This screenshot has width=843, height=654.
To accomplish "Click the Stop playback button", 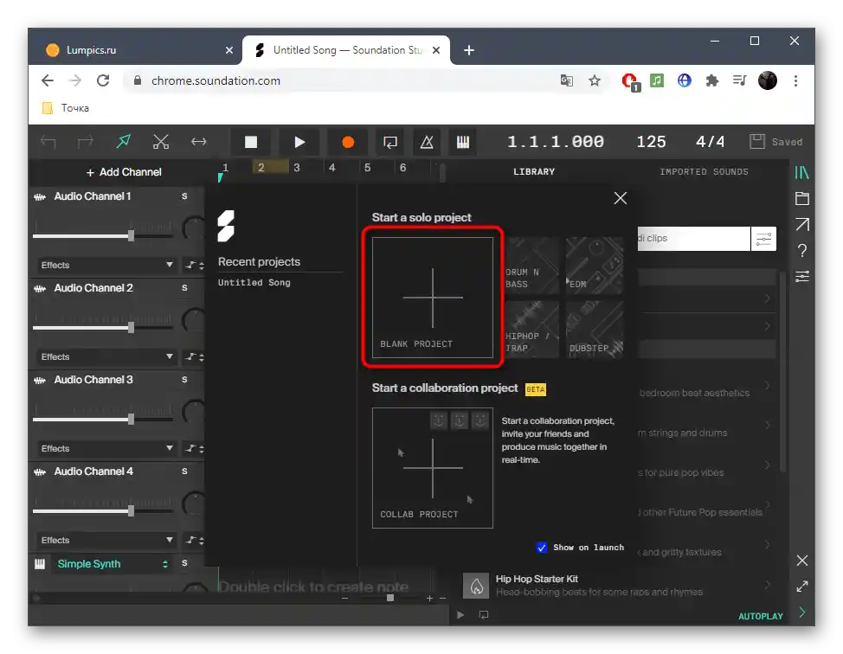I will 250,142.
